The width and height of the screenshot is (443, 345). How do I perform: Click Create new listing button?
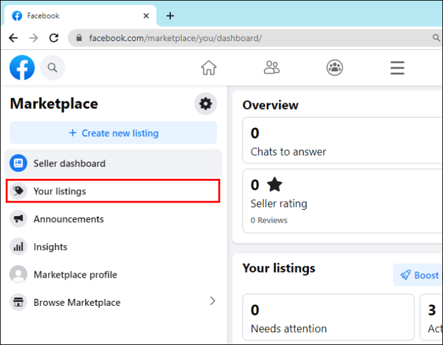pyautogui.click(x=113, y=133)
